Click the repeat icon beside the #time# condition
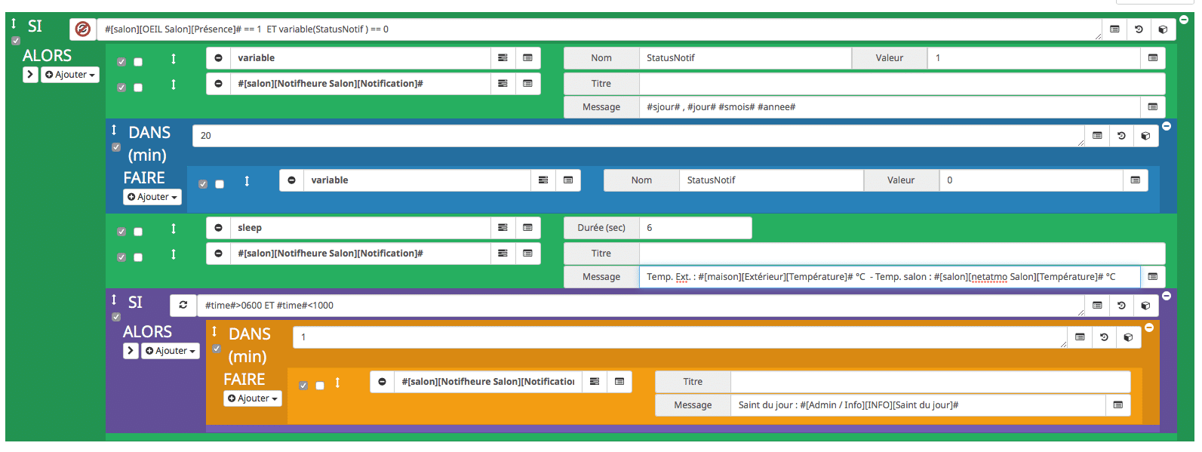Viewport: 1202px width, 452px height. click(x=183, y=305)
